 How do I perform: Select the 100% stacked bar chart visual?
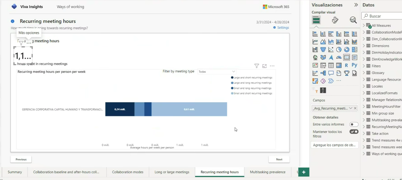pyautogui.click(x=346, y=34)
